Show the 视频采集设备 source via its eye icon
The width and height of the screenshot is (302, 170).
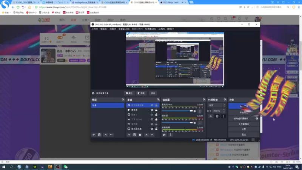click(x=152, y=105)
